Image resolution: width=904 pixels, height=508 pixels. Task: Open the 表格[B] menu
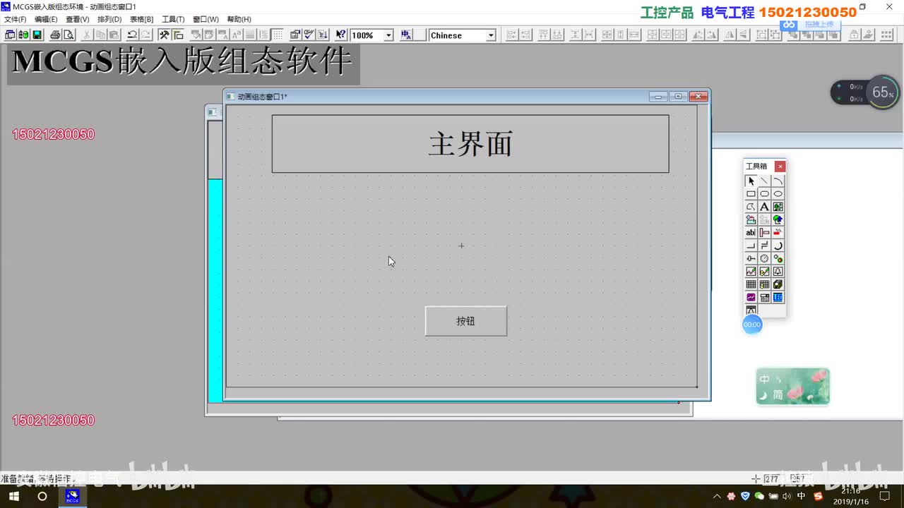pos(141,19)
